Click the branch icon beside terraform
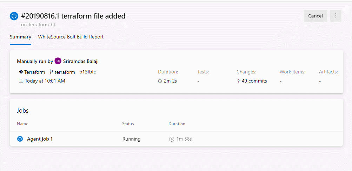Viewport: 352px width, 171px height. click(51, 72)
